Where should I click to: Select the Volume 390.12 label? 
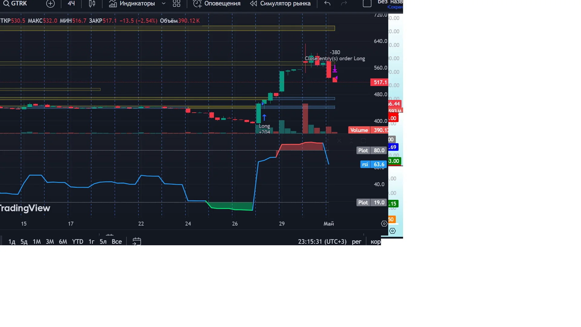368,130
